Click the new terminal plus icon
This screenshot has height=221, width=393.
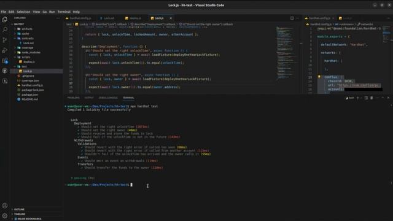(x=357, y=98)
